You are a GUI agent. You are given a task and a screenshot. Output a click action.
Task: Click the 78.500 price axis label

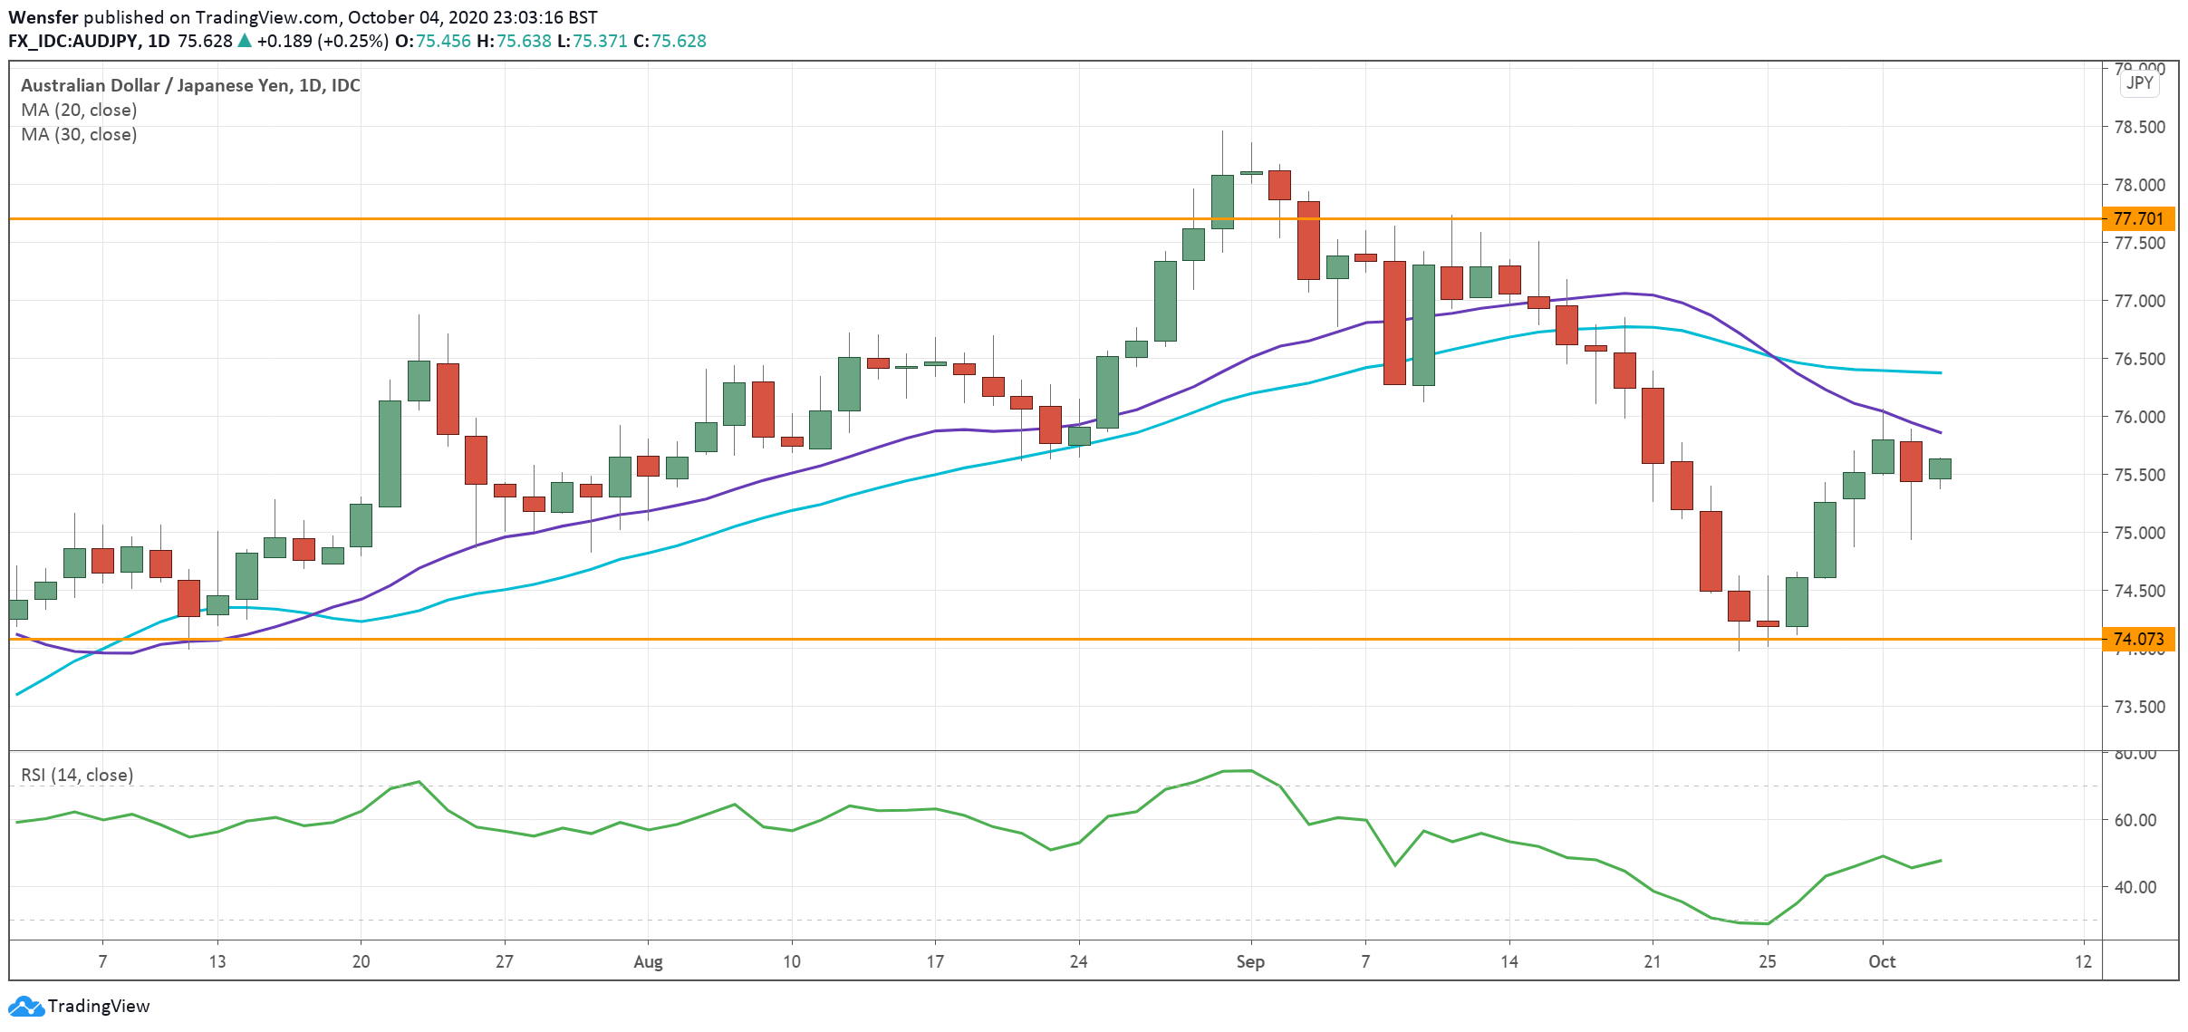point(2138,127)
